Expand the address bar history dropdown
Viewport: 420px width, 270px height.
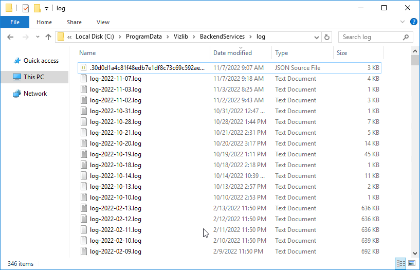coord(317,37)
